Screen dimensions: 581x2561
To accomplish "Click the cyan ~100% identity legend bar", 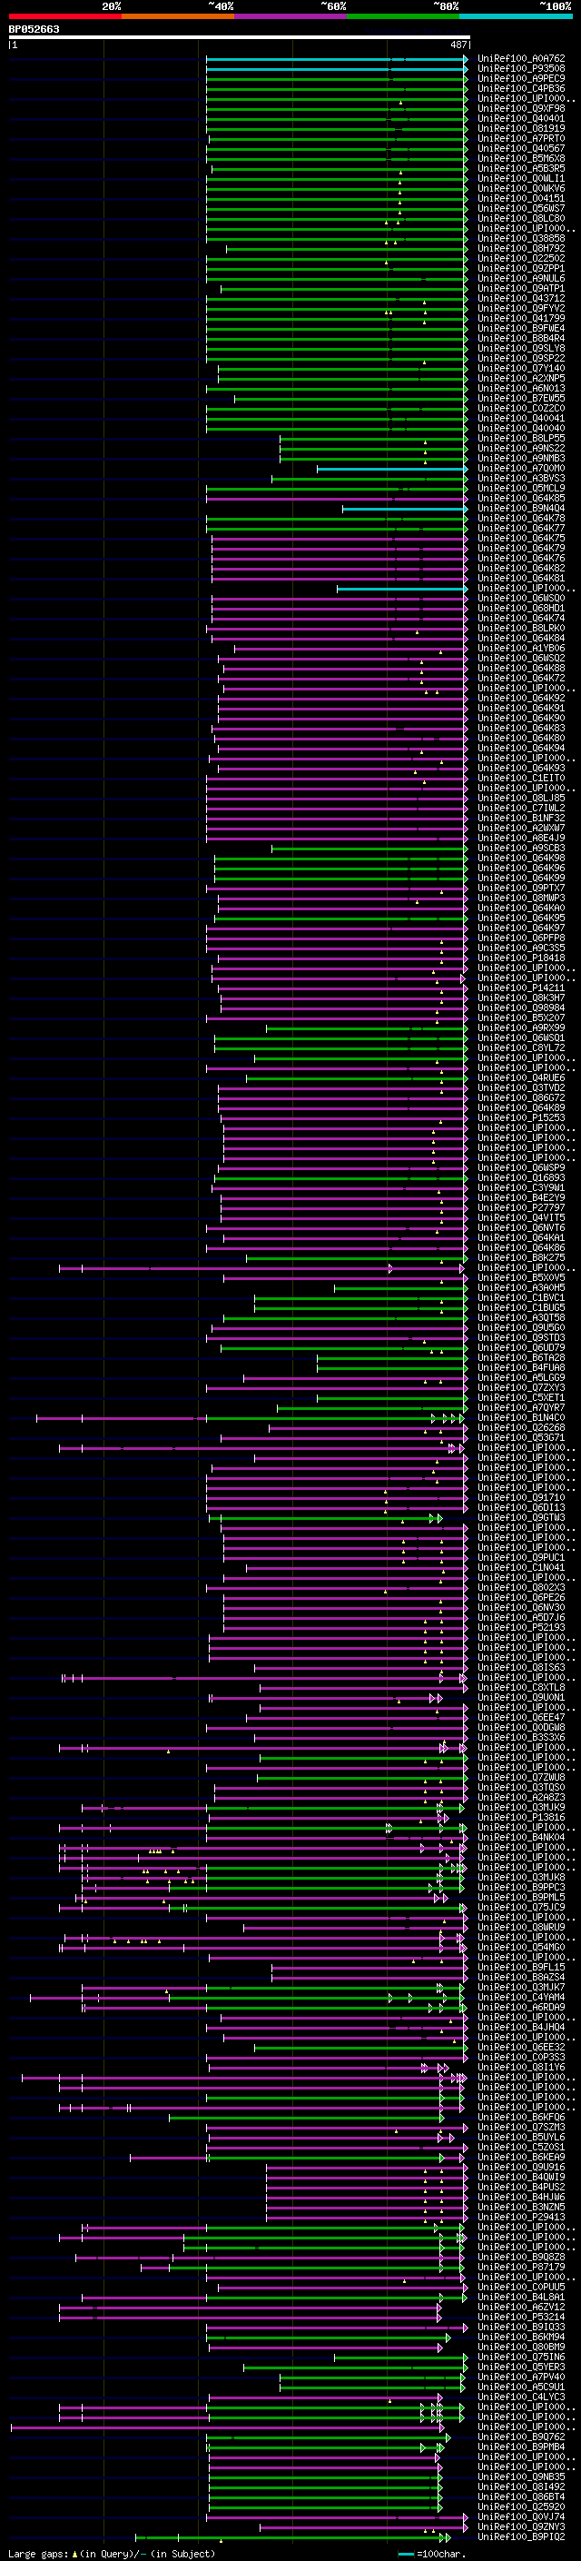I will [x=516, y=17].
